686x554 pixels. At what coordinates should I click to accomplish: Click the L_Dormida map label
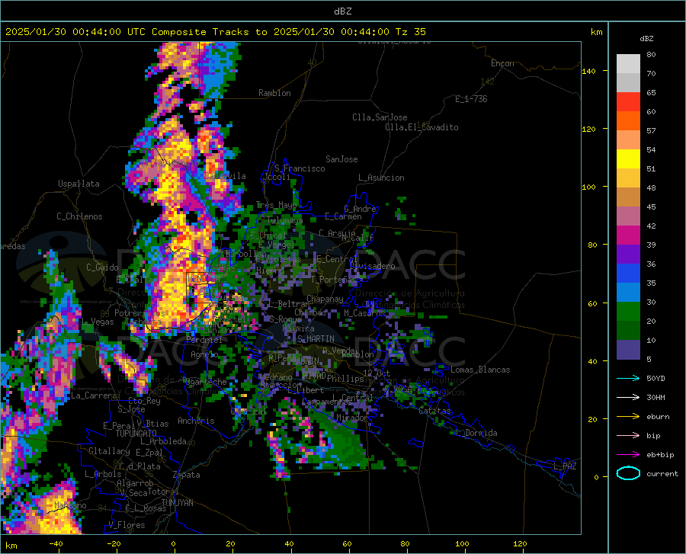tap(476, 433)
